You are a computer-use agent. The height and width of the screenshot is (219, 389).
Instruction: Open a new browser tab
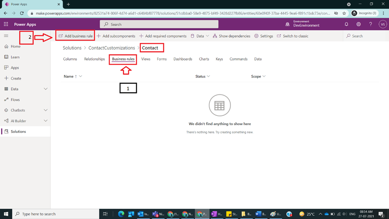68,4
